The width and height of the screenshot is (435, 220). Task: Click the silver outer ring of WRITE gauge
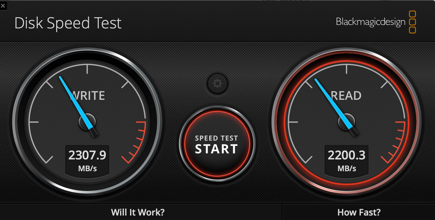pos(87,50)
